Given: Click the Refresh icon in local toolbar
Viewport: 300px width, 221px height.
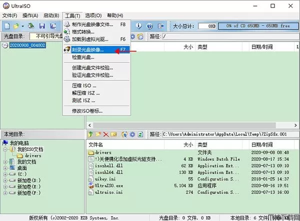Looking at the screenshot, I should tap(140, 134).
